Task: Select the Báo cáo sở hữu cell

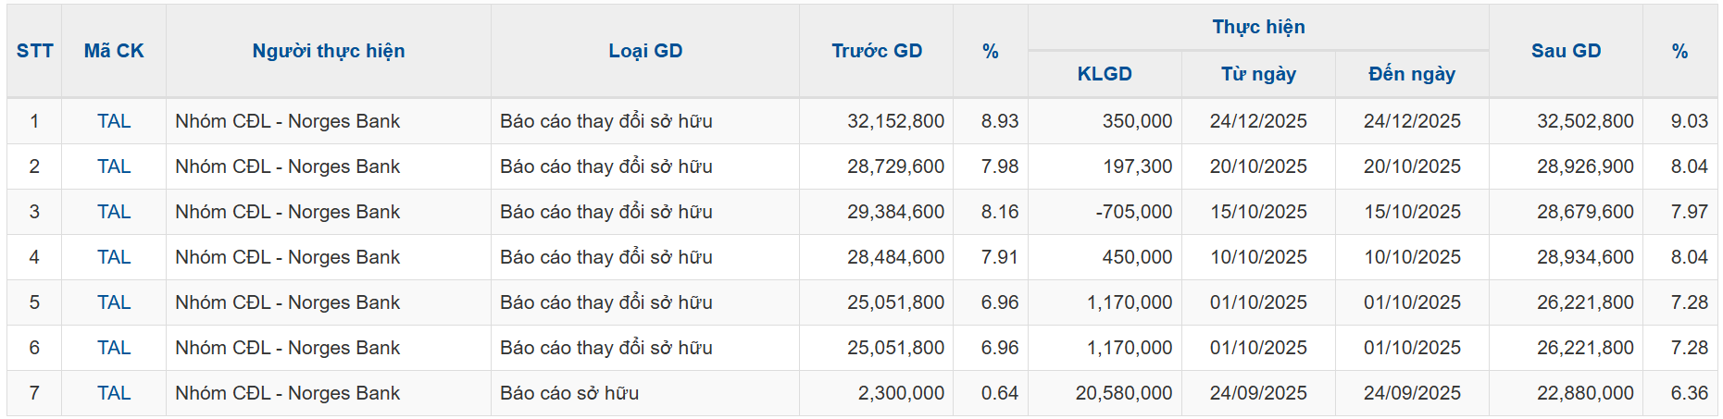Action: (x=569, y=393)
